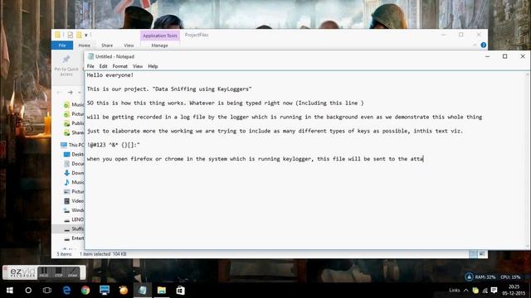Open Downloads under This PC
The height and width of the screenshot is (298, 531).
pos(74,173)
